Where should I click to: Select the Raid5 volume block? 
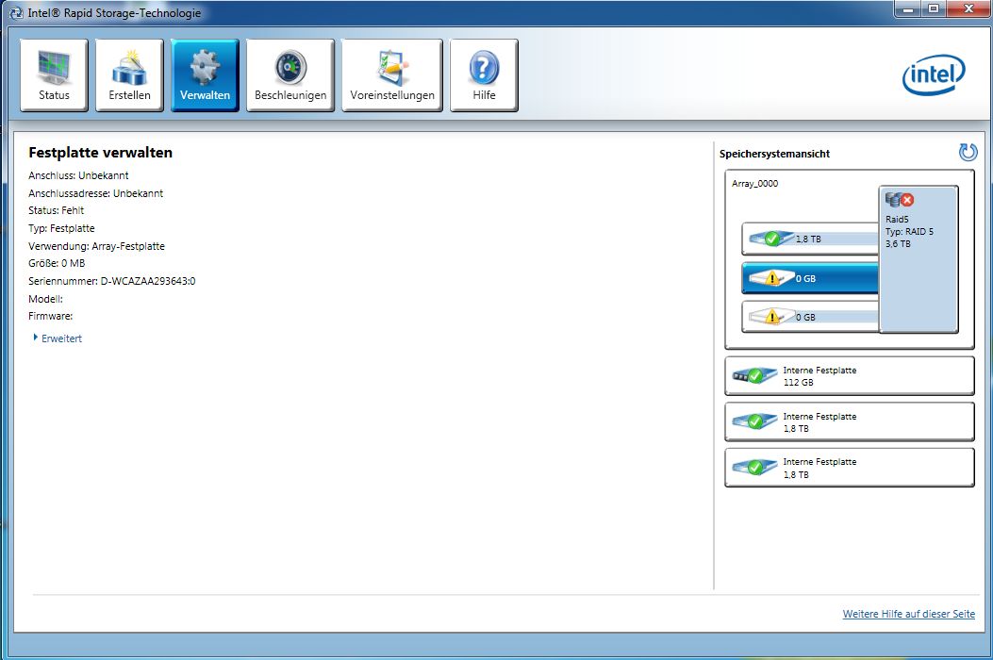click(919, 259)
